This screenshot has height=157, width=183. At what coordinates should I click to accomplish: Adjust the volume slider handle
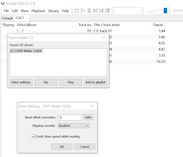(165, 11)
